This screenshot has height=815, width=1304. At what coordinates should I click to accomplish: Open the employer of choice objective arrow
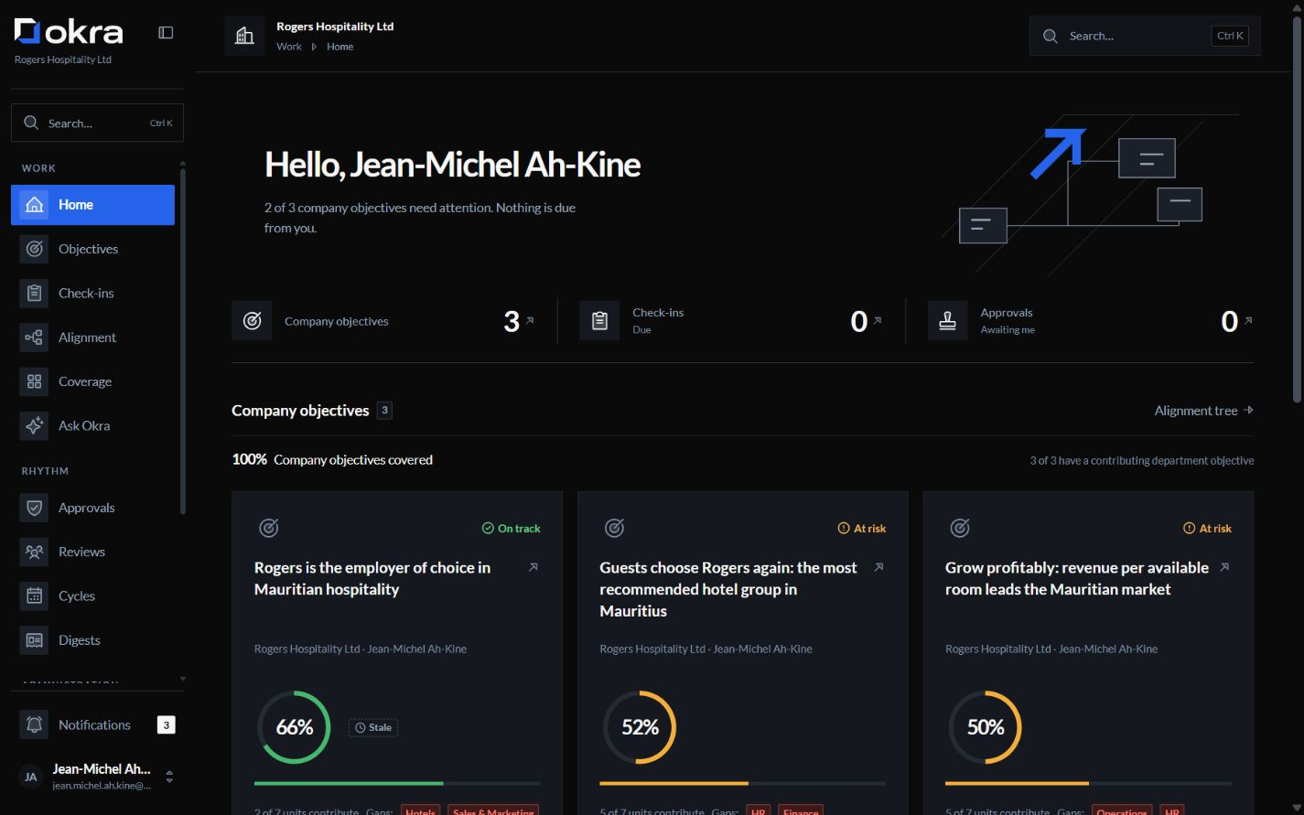point(533,567)
